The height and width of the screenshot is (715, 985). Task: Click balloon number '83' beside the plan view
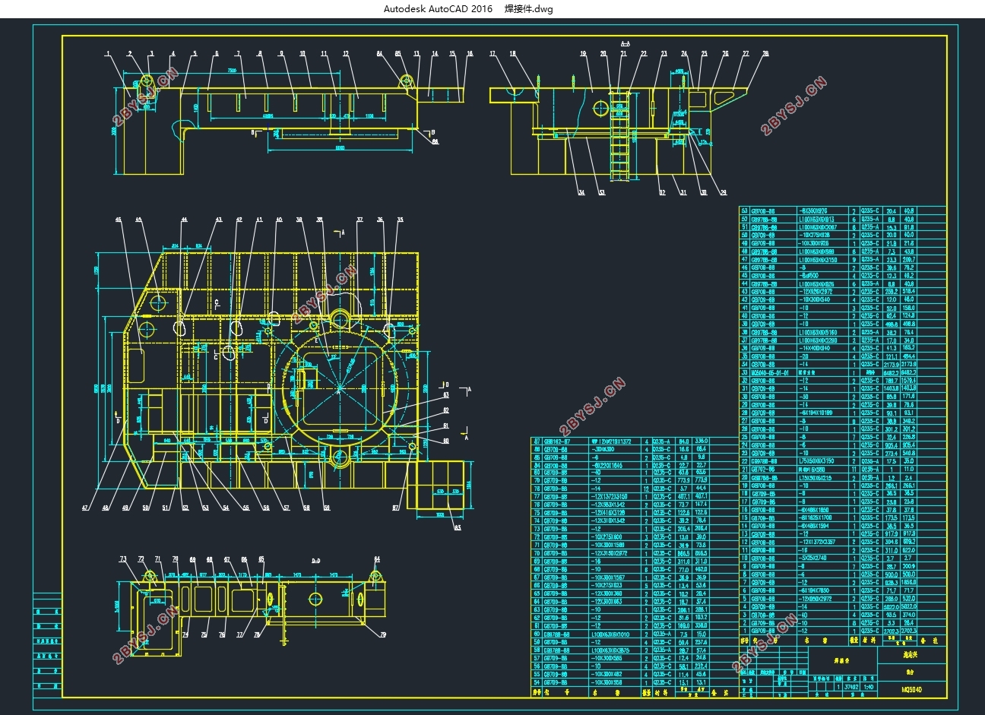click(457, 527)
